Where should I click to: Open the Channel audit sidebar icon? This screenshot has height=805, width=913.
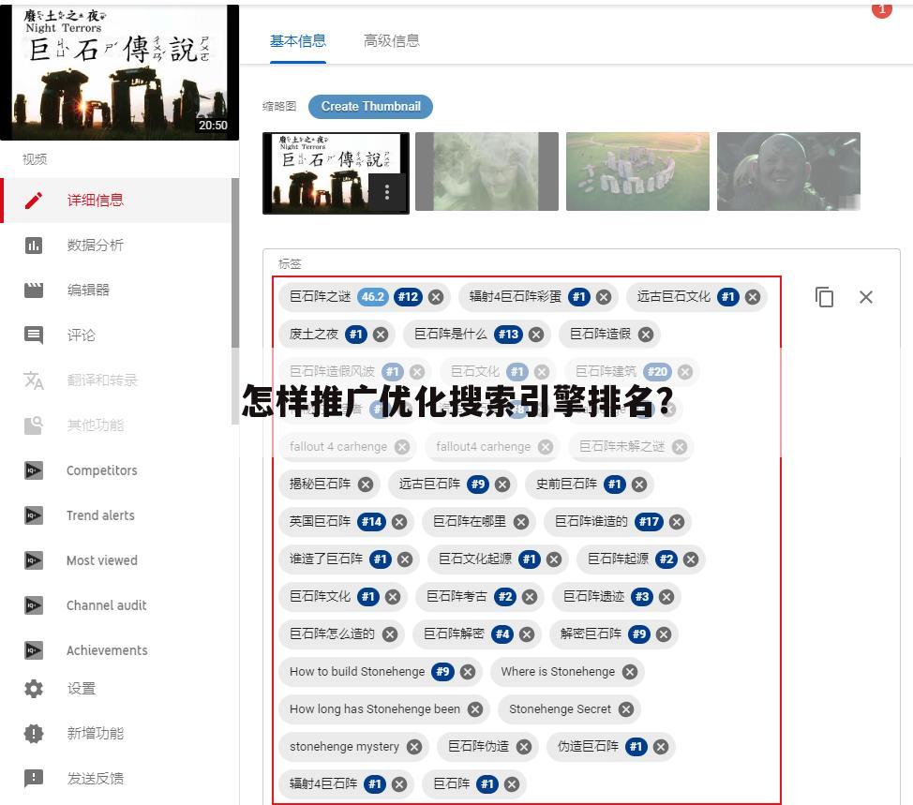35,605
